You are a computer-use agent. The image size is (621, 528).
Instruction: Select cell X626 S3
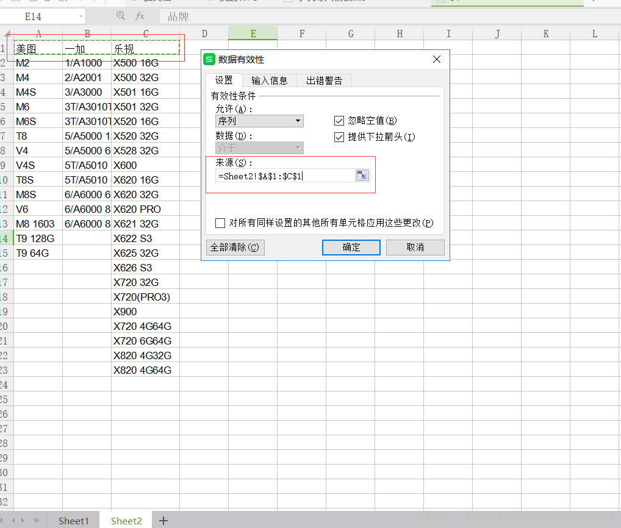point(145,268)
